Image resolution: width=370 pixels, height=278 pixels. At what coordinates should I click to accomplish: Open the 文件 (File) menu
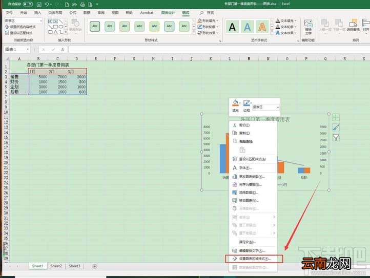9,13
